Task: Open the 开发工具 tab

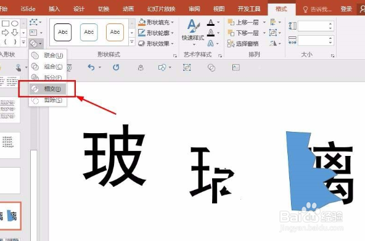Action: tap(249, 9)
